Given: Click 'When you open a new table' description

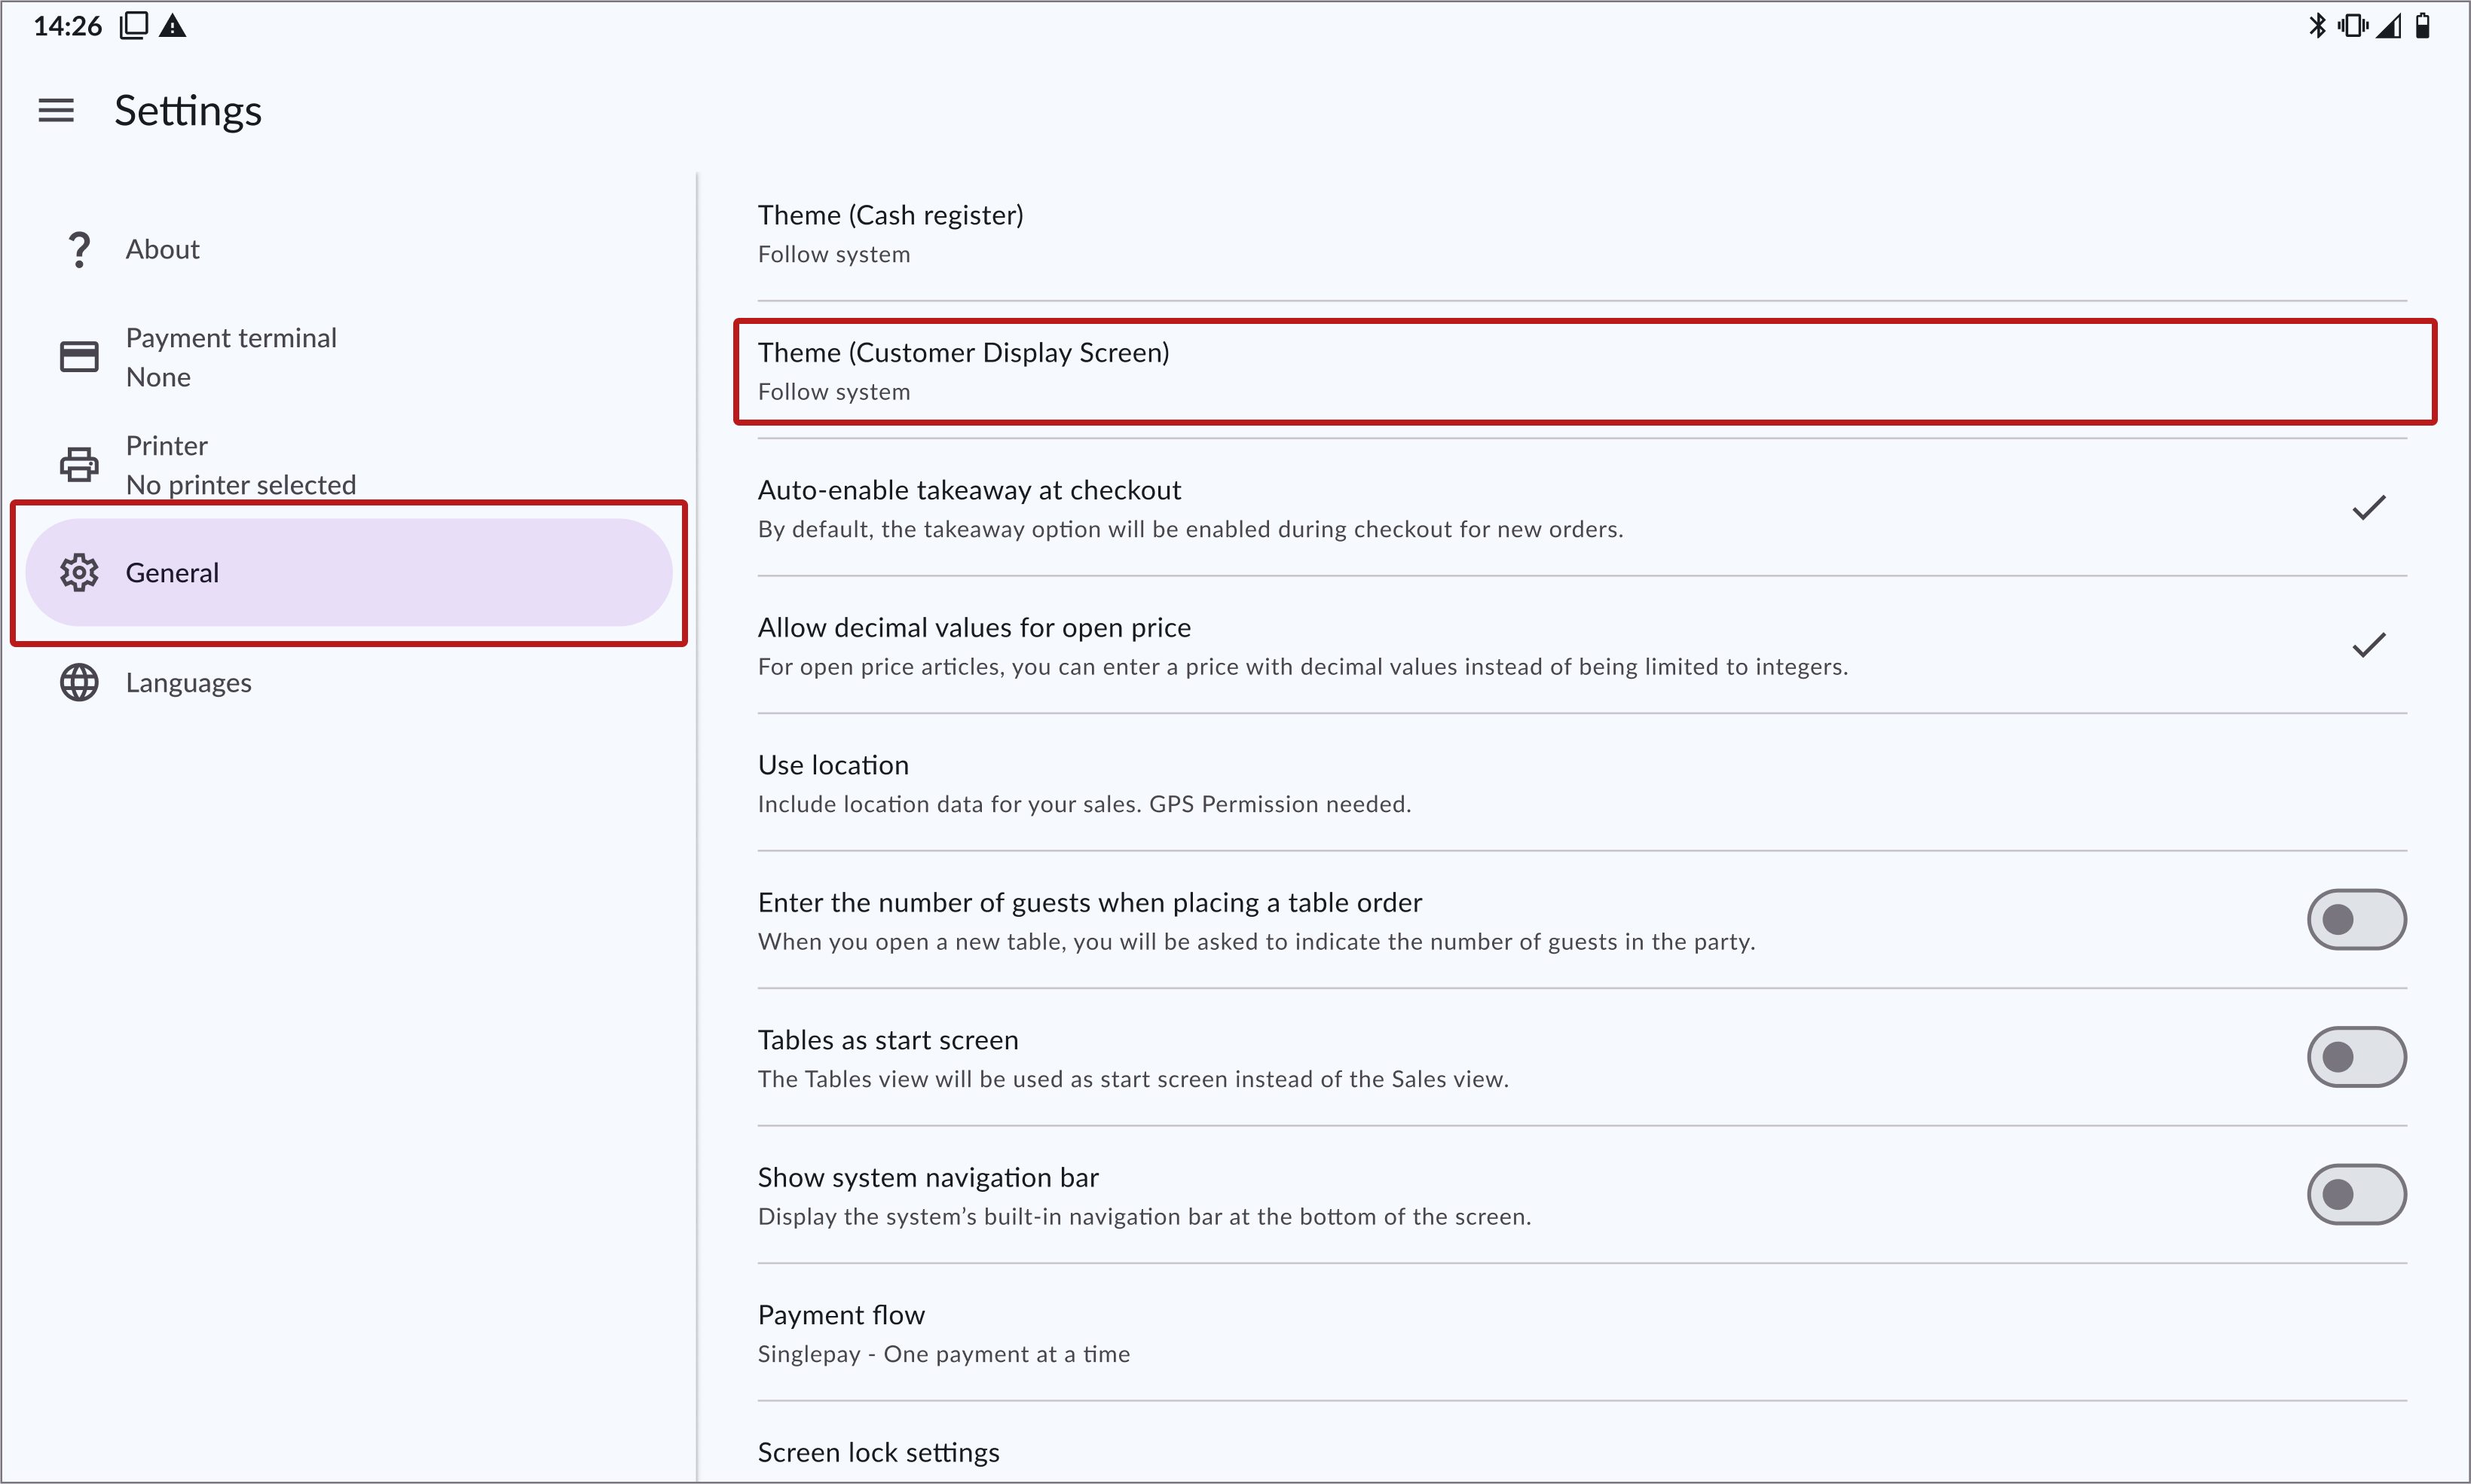Looking at the screenshot, I should tap(1256, 942).
